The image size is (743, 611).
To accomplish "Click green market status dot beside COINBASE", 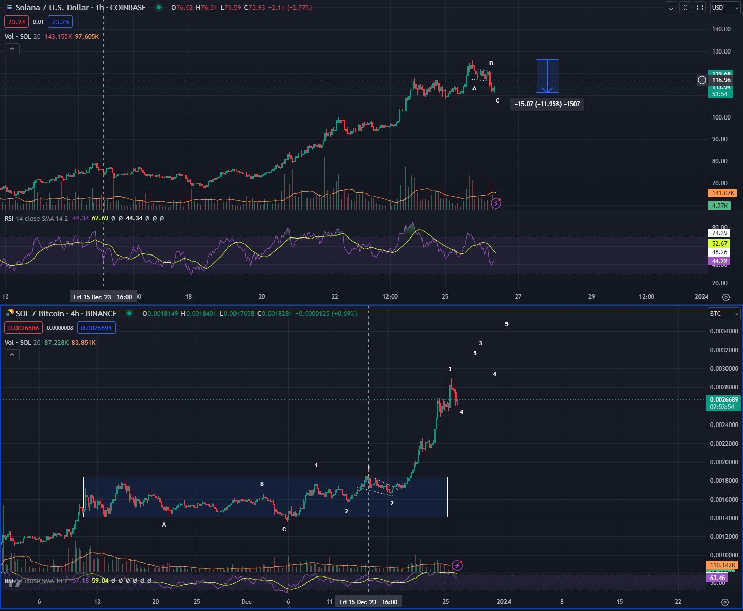I will 159,8.
